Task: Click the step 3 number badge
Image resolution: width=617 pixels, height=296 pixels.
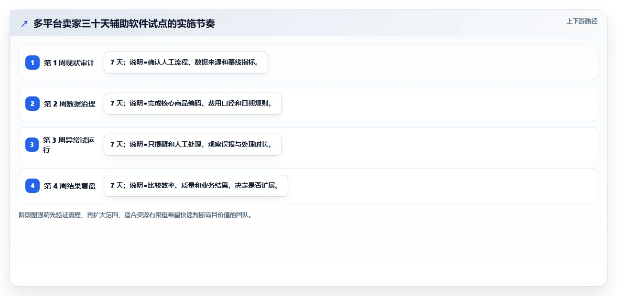Action: [32, 145]
